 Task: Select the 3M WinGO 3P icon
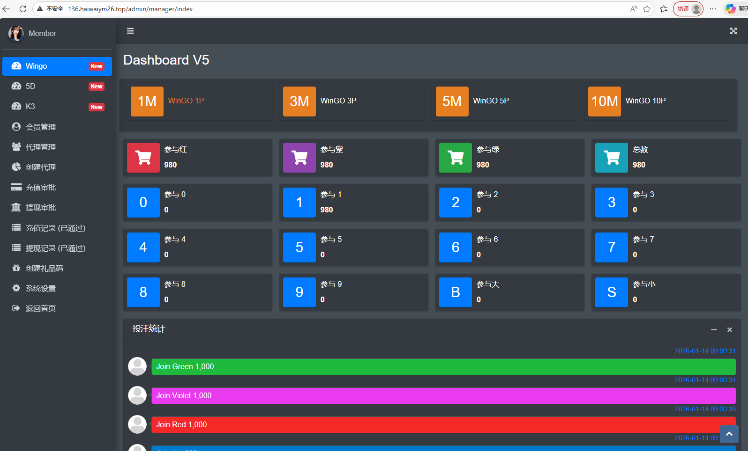coord(299,101)
